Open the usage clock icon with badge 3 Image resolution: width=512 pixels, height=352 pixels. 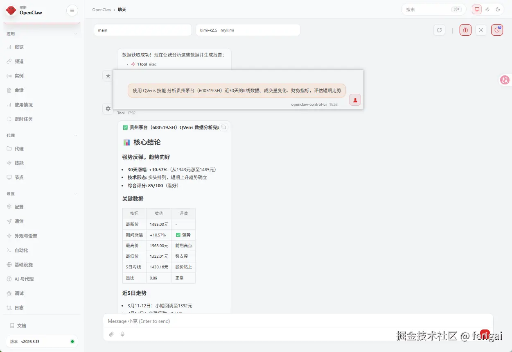click(496, 30)
